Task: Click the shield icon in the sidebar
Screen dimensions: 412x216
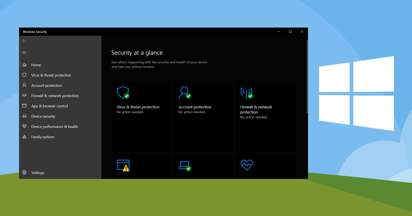Action: [x=24, y=75]
